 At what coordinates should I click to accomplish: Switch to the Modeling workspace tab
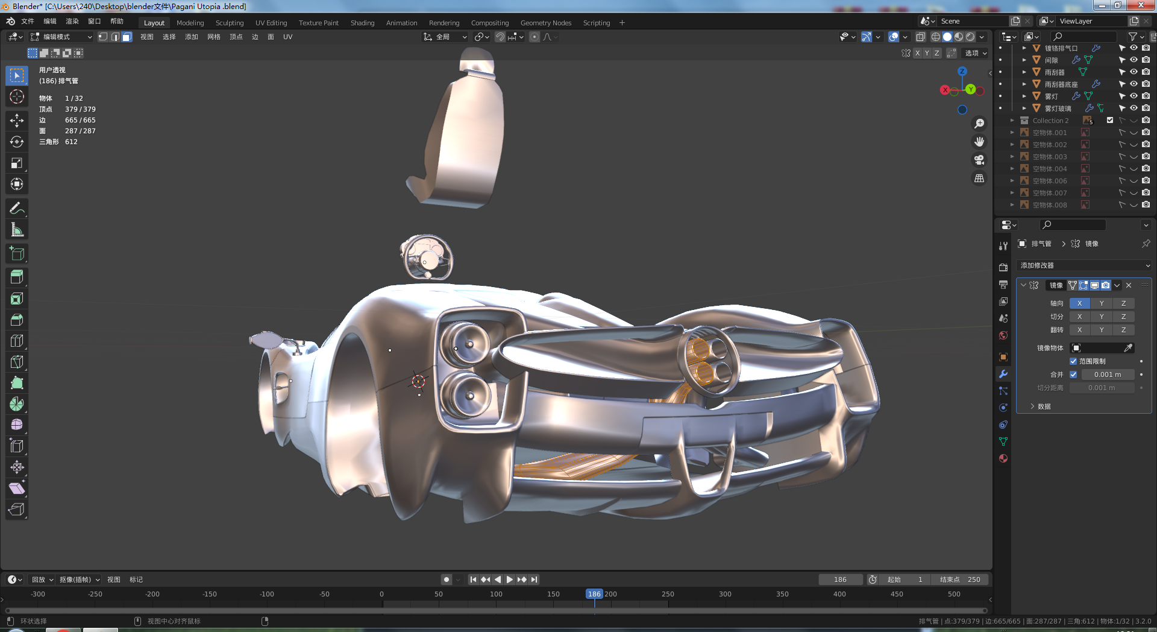click(190, 23)
